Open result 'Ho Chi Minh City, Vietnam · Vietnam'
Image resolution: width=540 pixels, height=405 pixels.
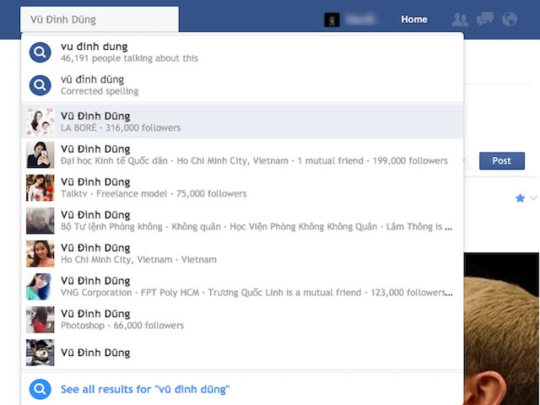click(x=242, y=254)
